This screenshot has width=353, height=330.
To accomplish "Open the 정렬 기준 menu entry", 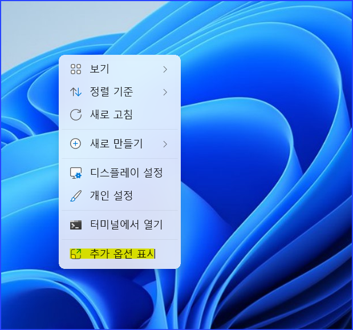I will (x=120, y=92).
